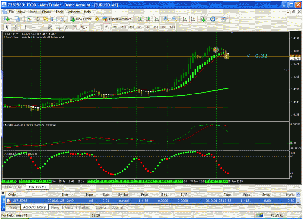Click the Periodicity clock icon
Screen dimensions: 303x219
pos(212,19)
